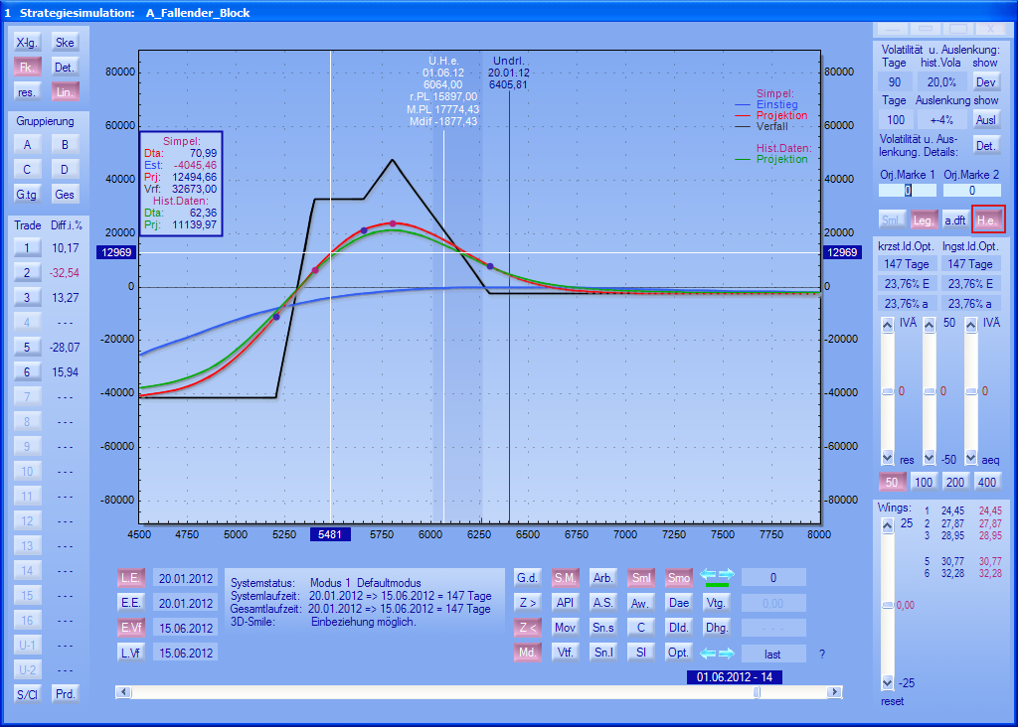Open the Opt. options button

[x=678, y=653]
